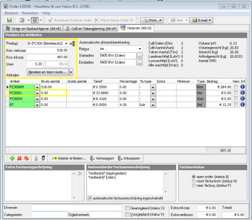Click the Kms inkoop field
Screen dimensions: 252x220
(x=48, y=57)
